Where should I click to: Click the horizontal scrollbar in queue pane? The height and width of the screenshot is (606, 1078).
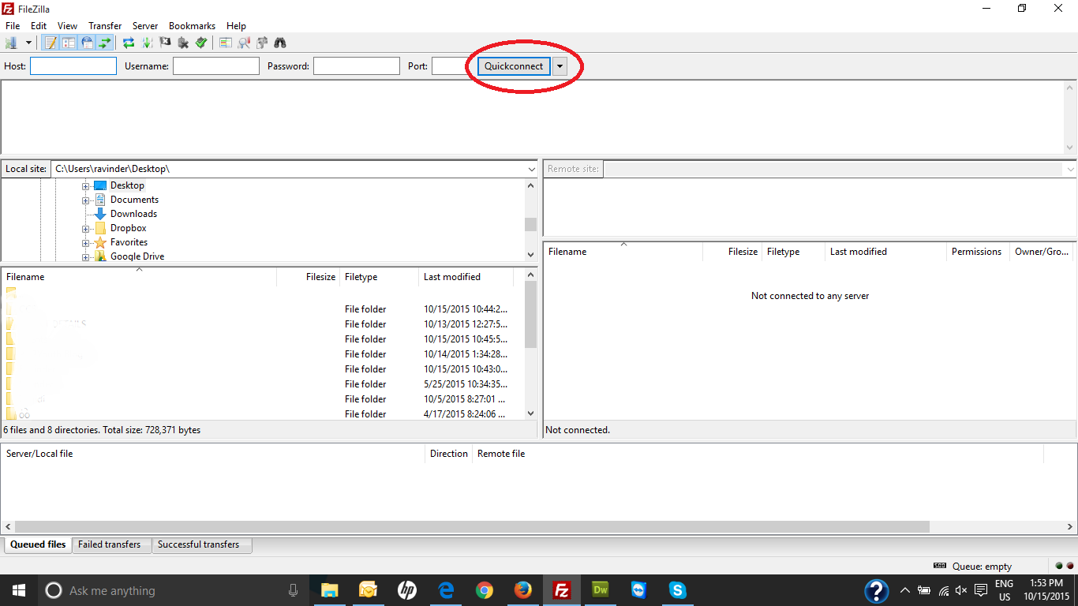[472, 526]
